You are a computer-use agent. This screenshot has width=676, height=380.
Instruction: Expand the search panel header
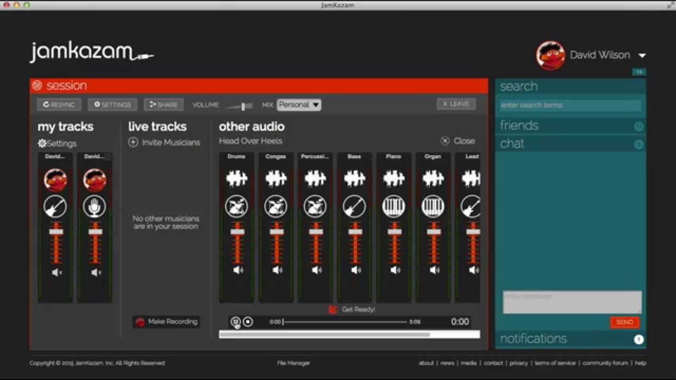coord(570,87)
